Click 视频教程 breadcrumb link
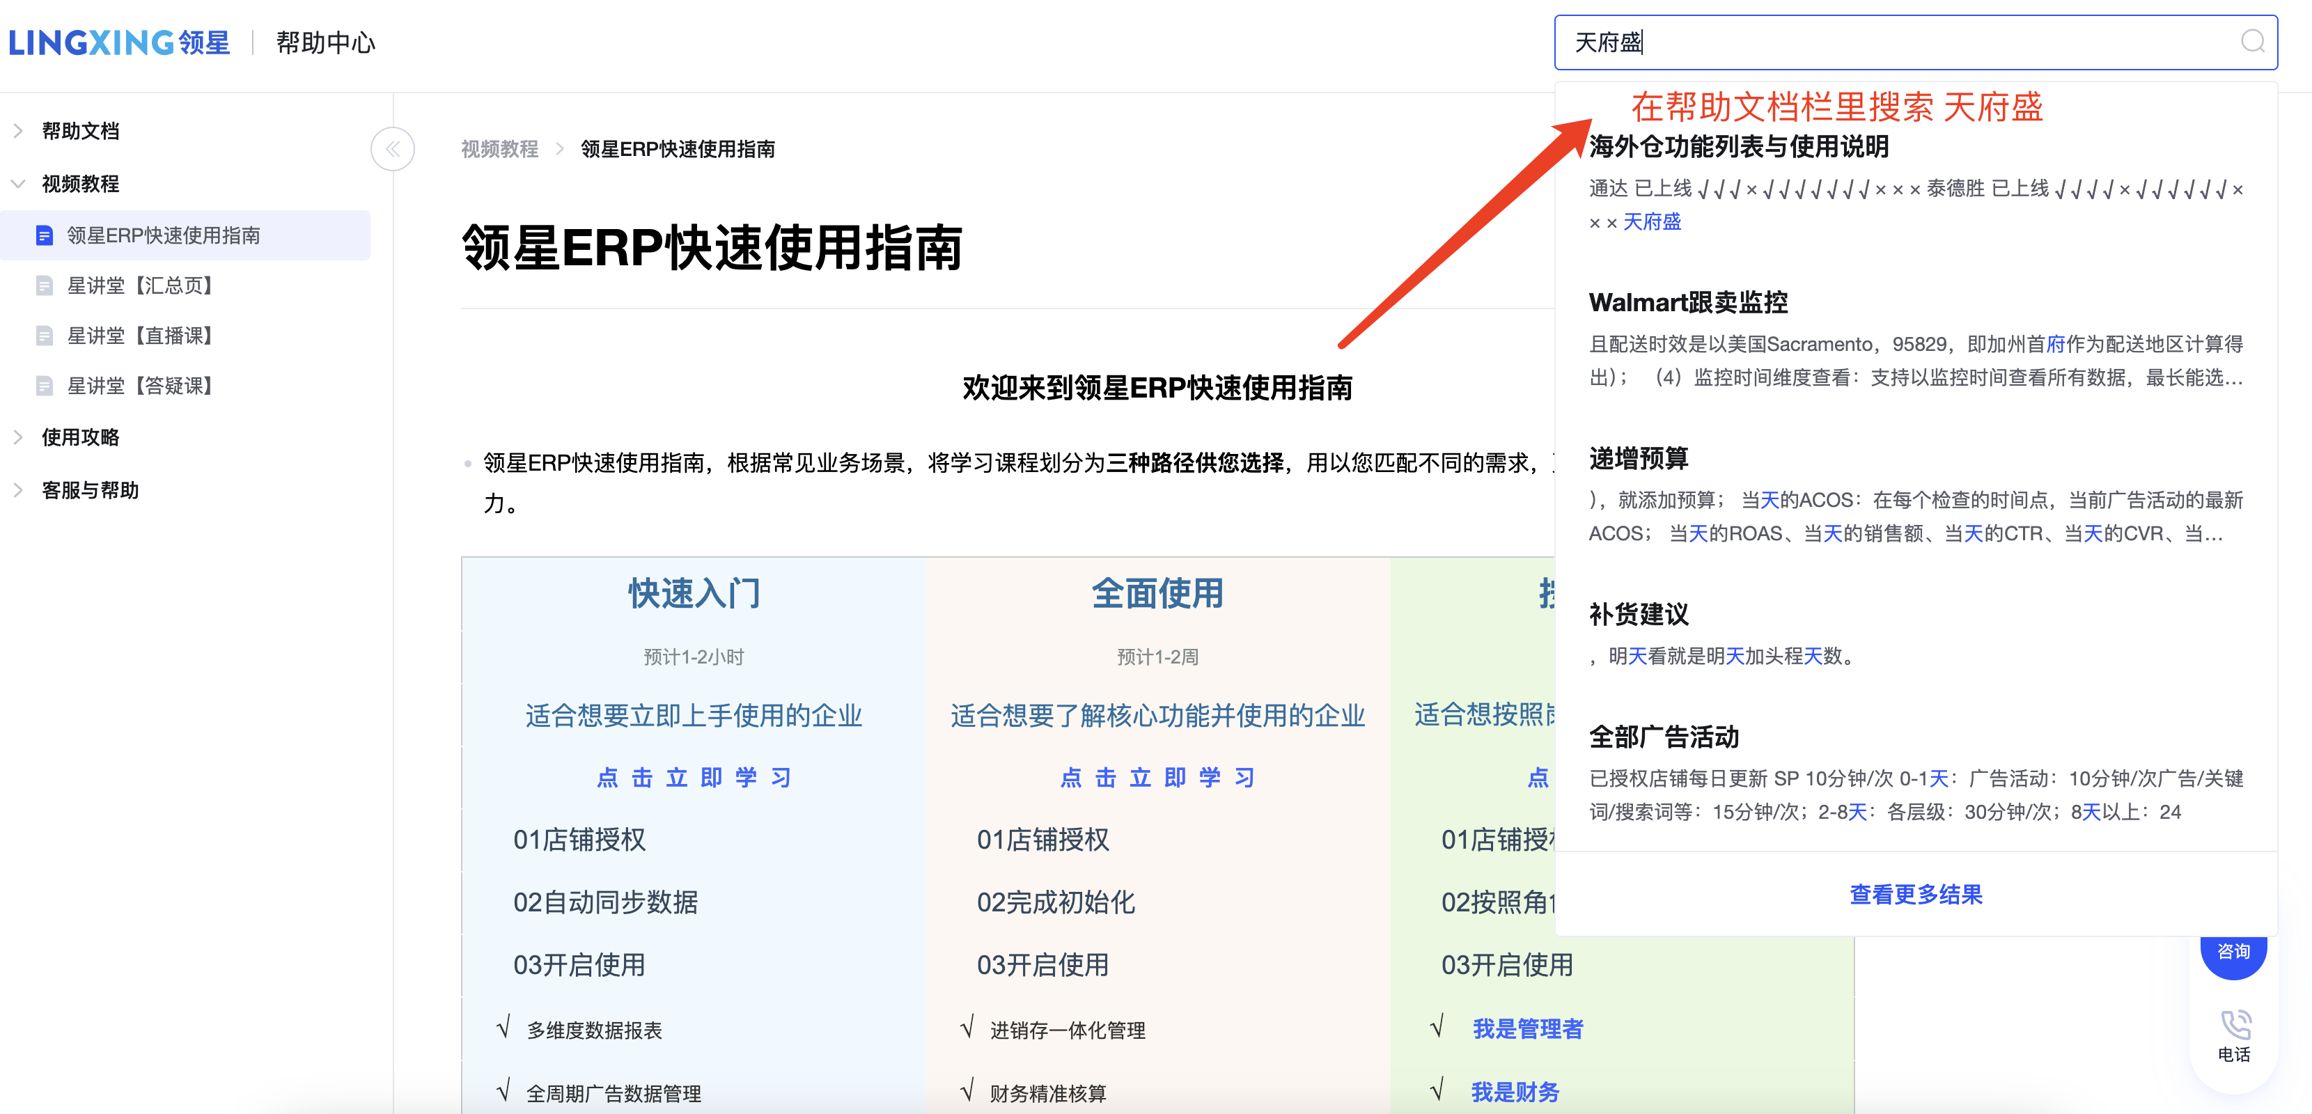This screenshot has height=1114, width=2312. (x=499, y=149)
